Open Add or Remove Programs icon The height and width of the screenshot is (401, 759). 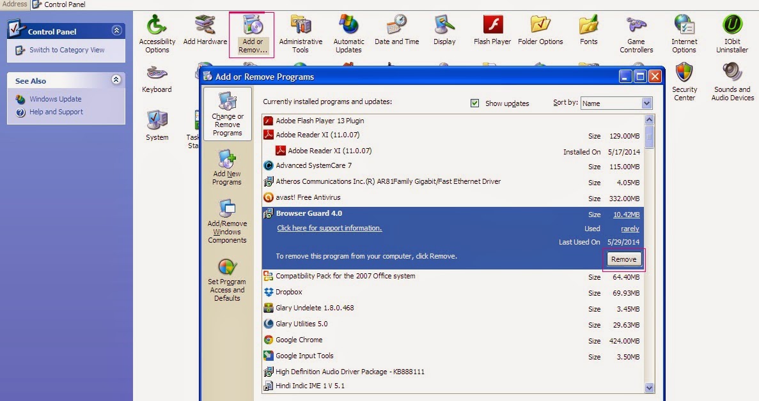coord(252,34)
